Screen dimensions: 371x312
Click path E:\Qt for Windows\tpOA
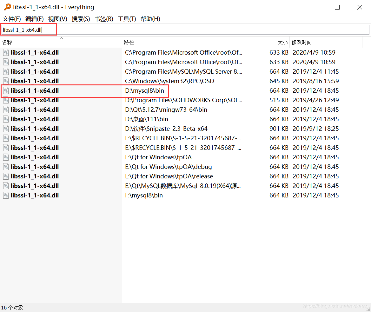[x=158, y=157]
